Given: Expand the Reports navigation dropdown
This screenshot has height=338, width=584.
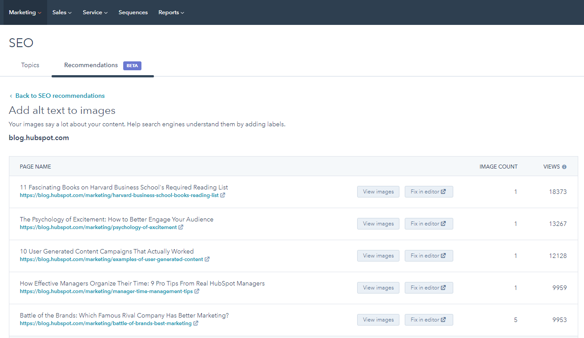Looking at the screenshot, I should pyautogui.click(x=171, y=12).
